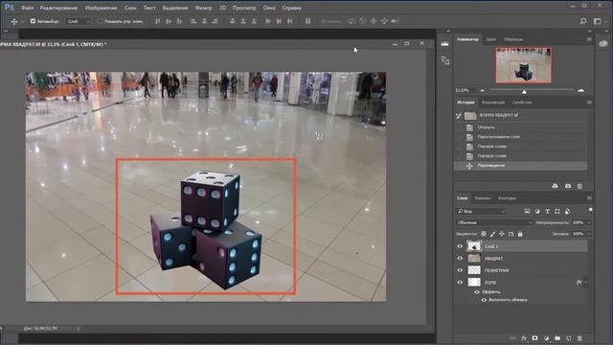Click the lock position icon in Layers
613x345 pixels.
coord(502,234)
